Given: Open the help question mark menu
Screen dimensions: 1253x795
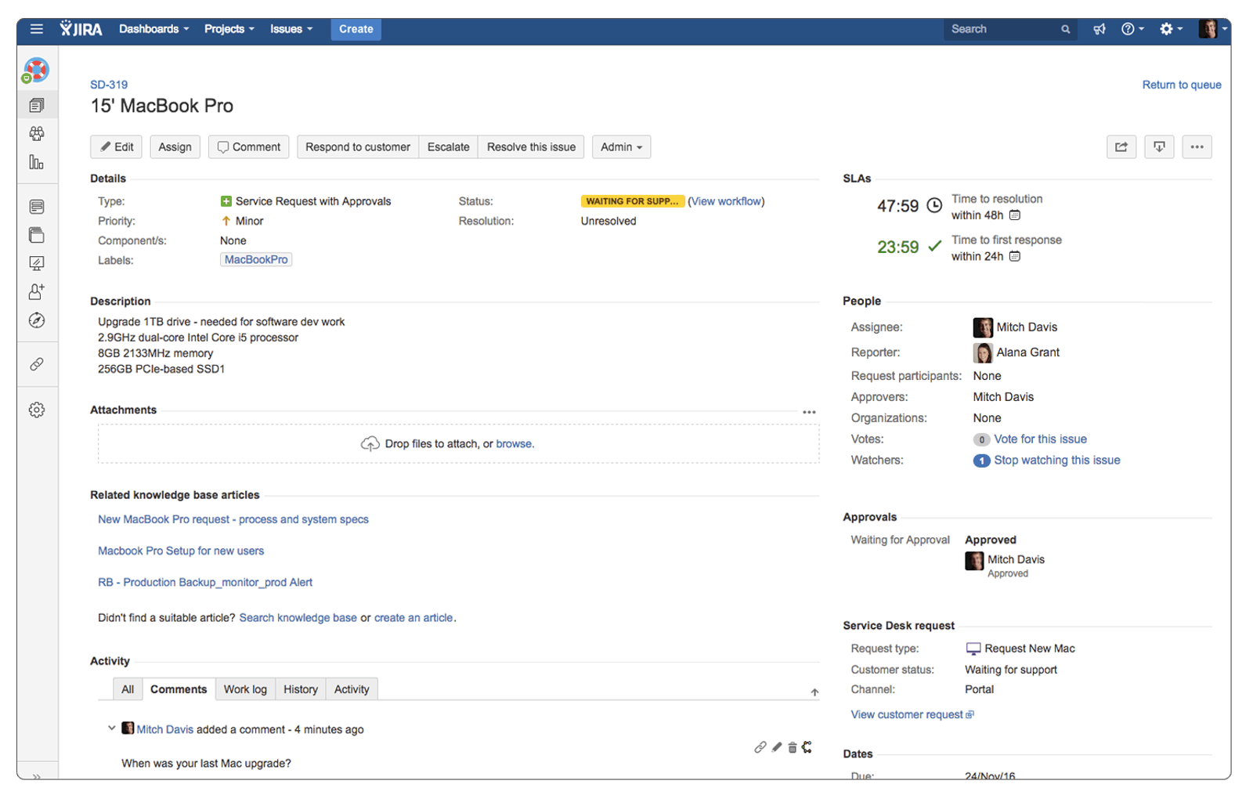Looking at the screenshot, I should pos(1132,29).
